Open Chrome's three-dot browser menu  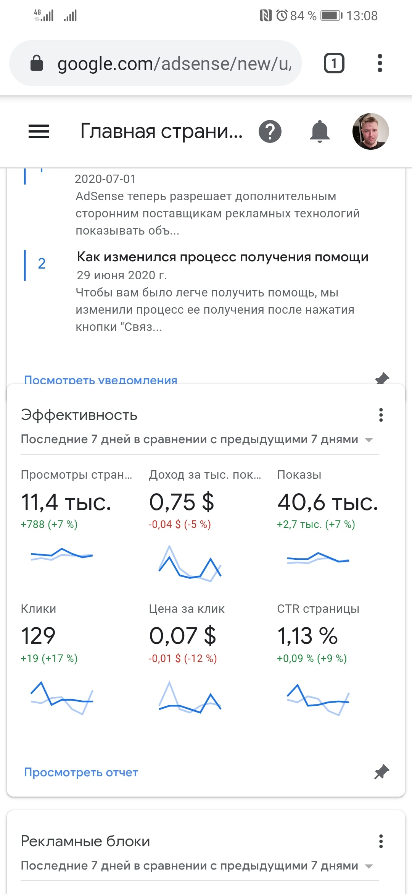(380, 63)
